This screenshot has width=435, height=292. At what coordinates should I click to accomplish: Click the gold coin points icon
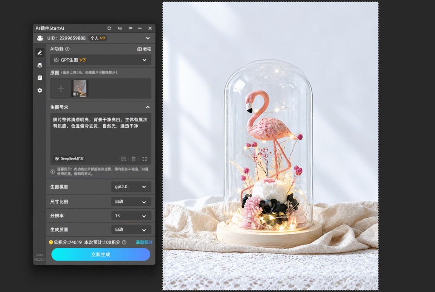point(51,242)
